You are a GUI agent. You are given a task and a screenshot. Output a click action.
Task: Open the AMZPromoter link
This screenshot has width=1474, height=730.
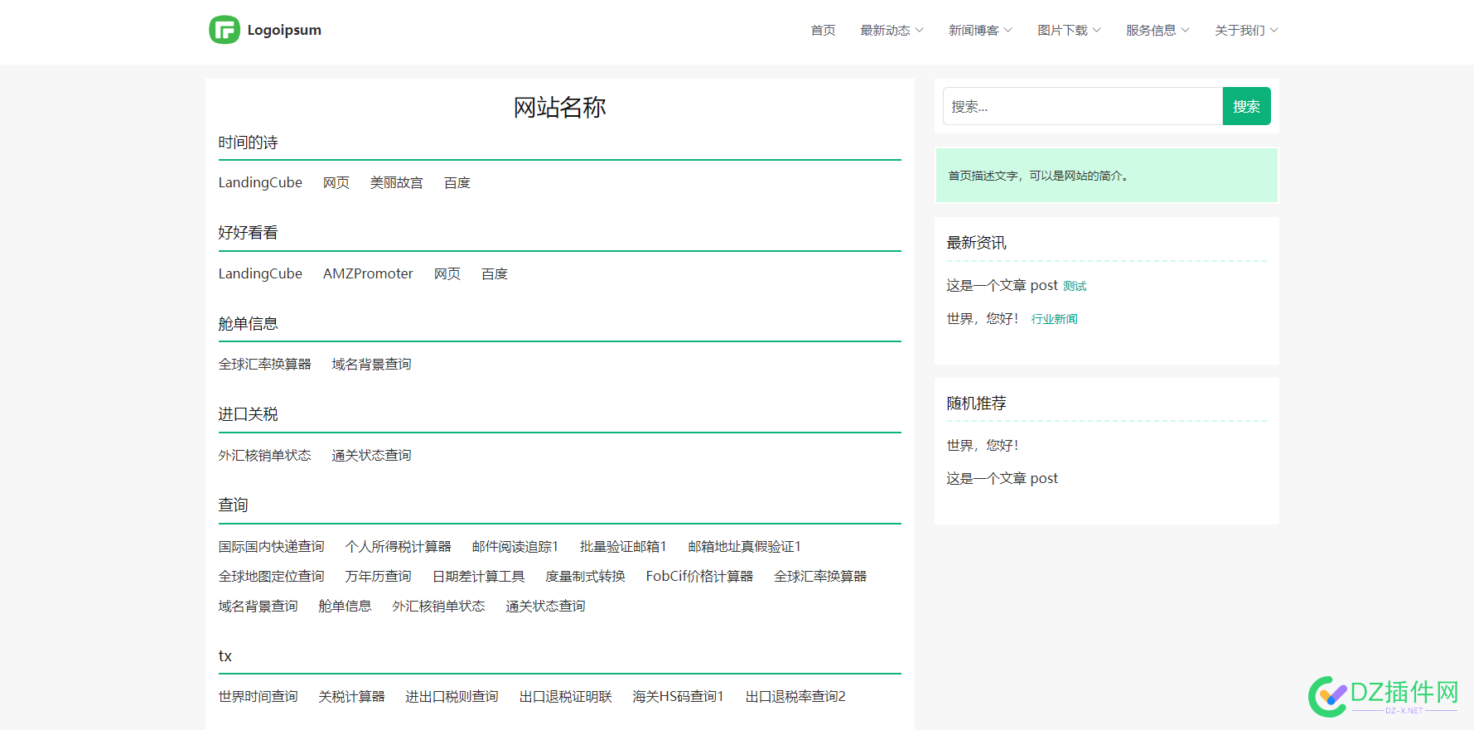pos(368,273)
